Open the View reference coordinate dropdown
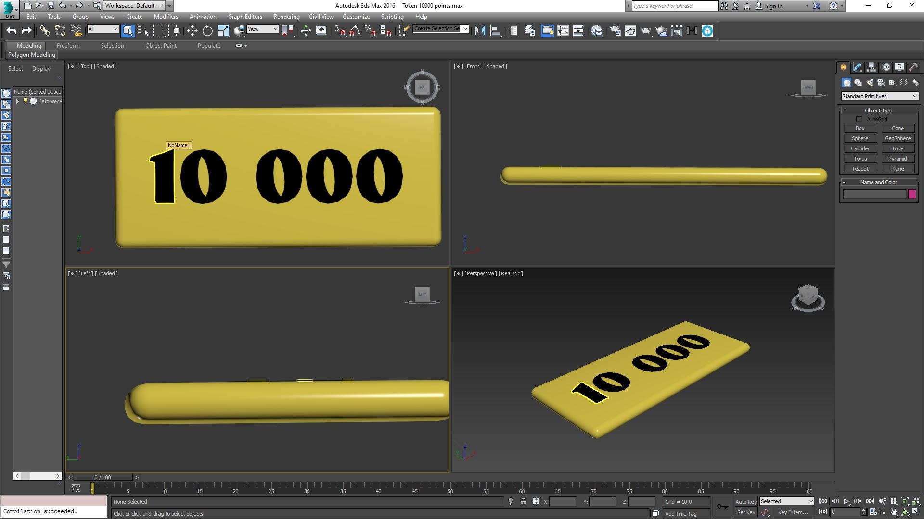924x519 pixels. [263, 29]
